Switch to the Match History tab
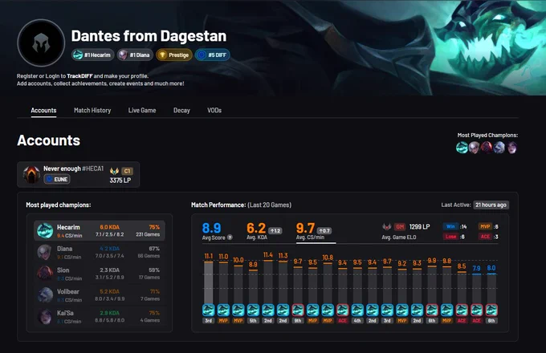The height and width of the screenshot is (353, 546). pos(92,110)
